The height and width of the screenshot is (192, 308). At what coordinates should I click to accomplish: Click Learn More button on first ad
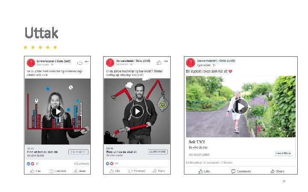[78, 152]
